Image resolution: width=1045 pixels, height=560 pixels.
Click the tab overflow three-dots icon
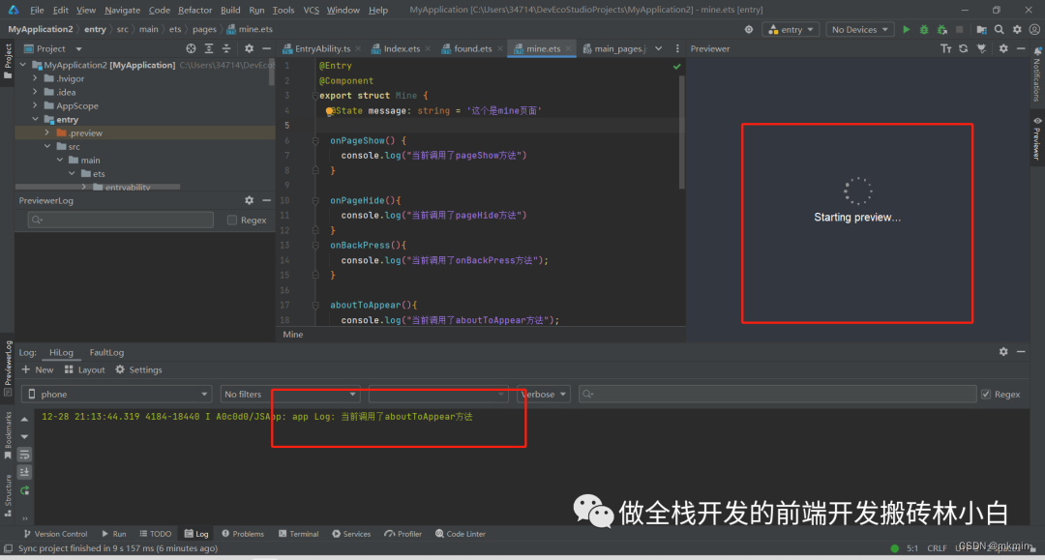tap(677, 48)
